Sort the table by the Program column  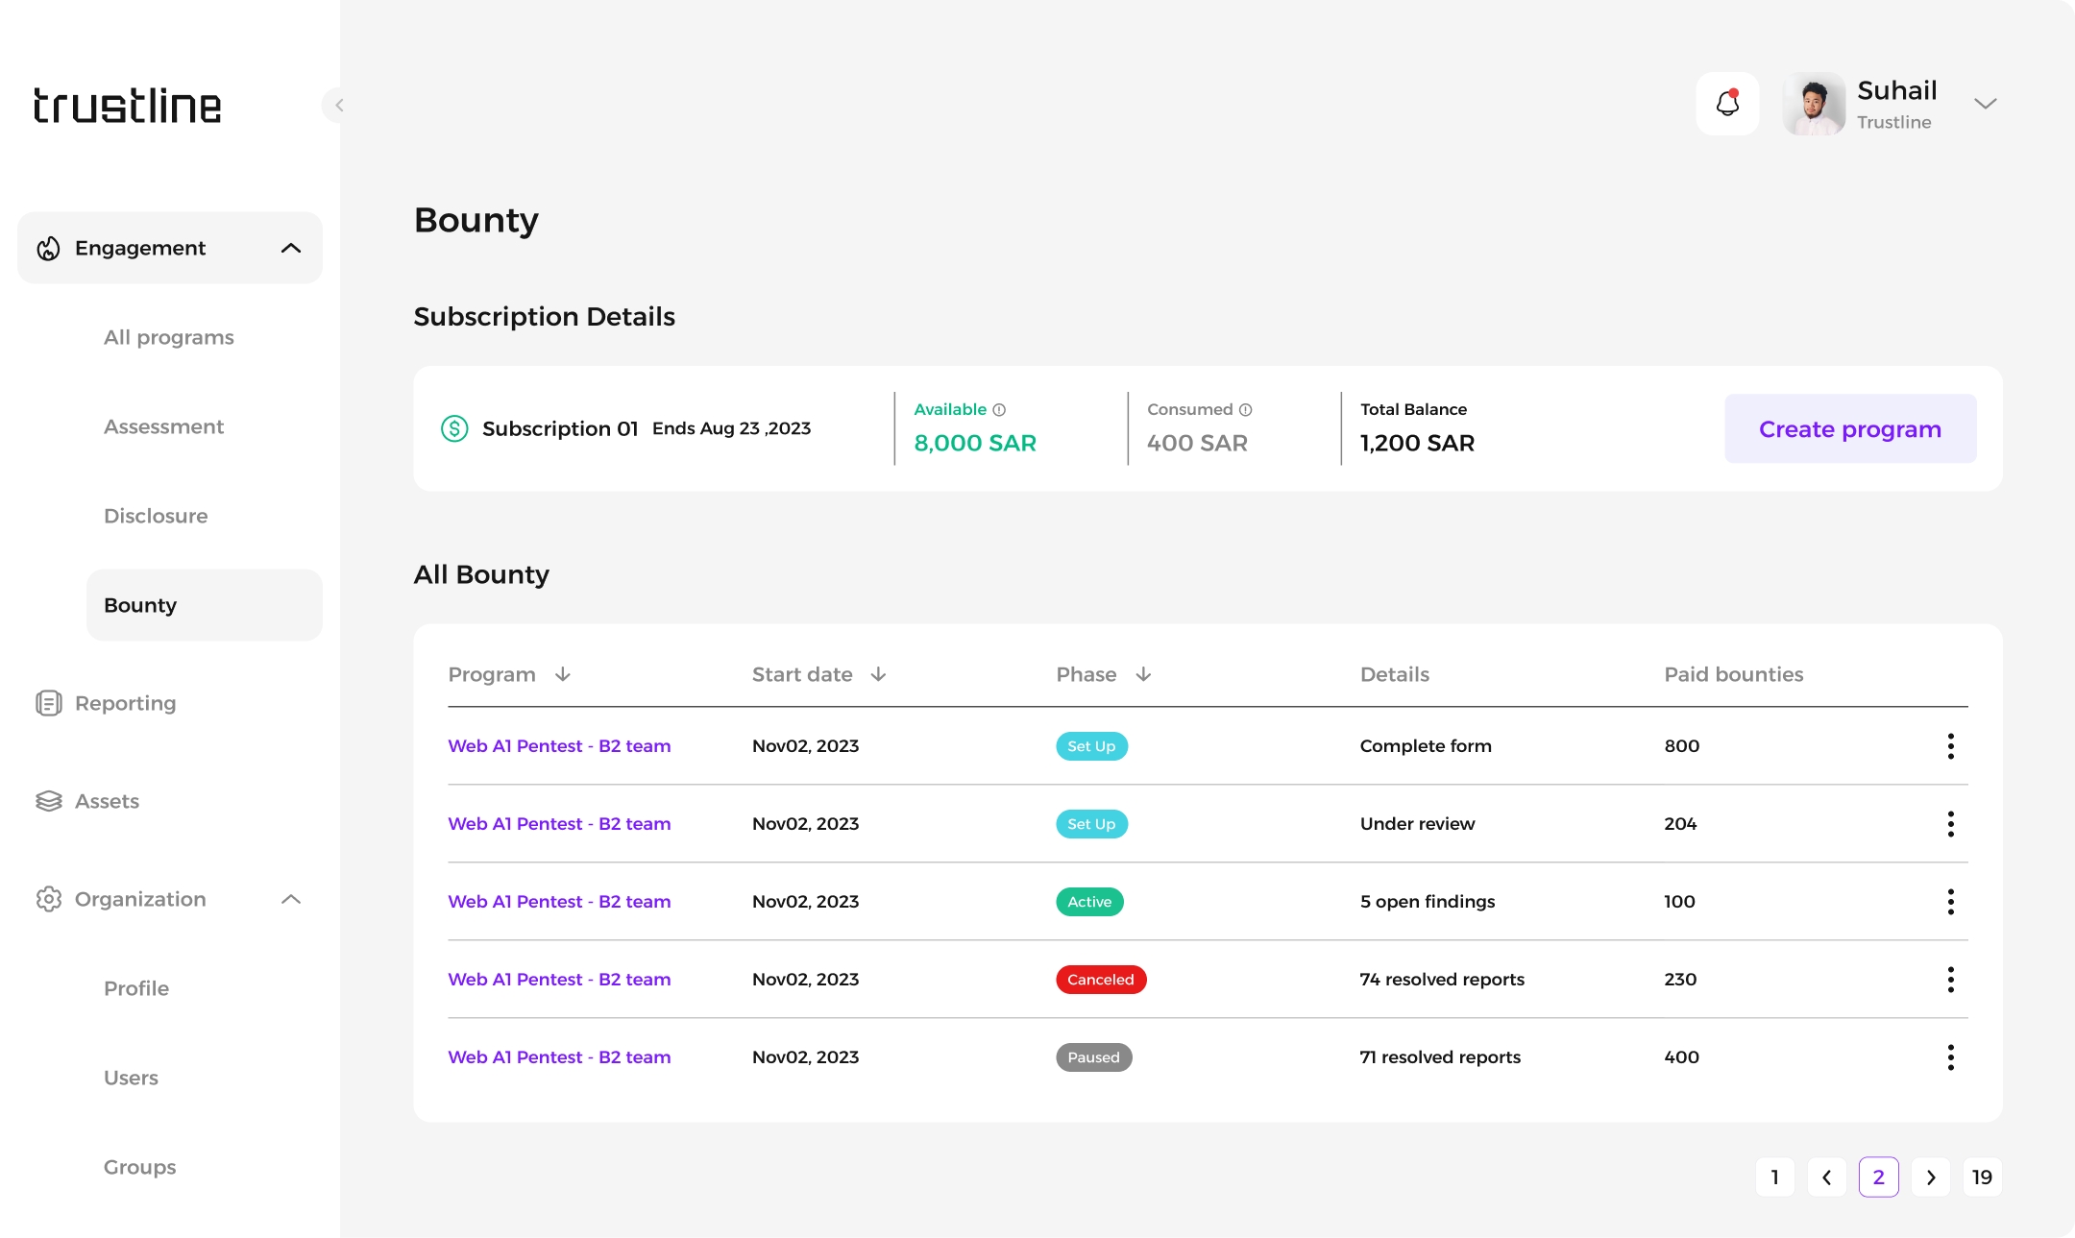pyautogui.click(x=563, y=674)
